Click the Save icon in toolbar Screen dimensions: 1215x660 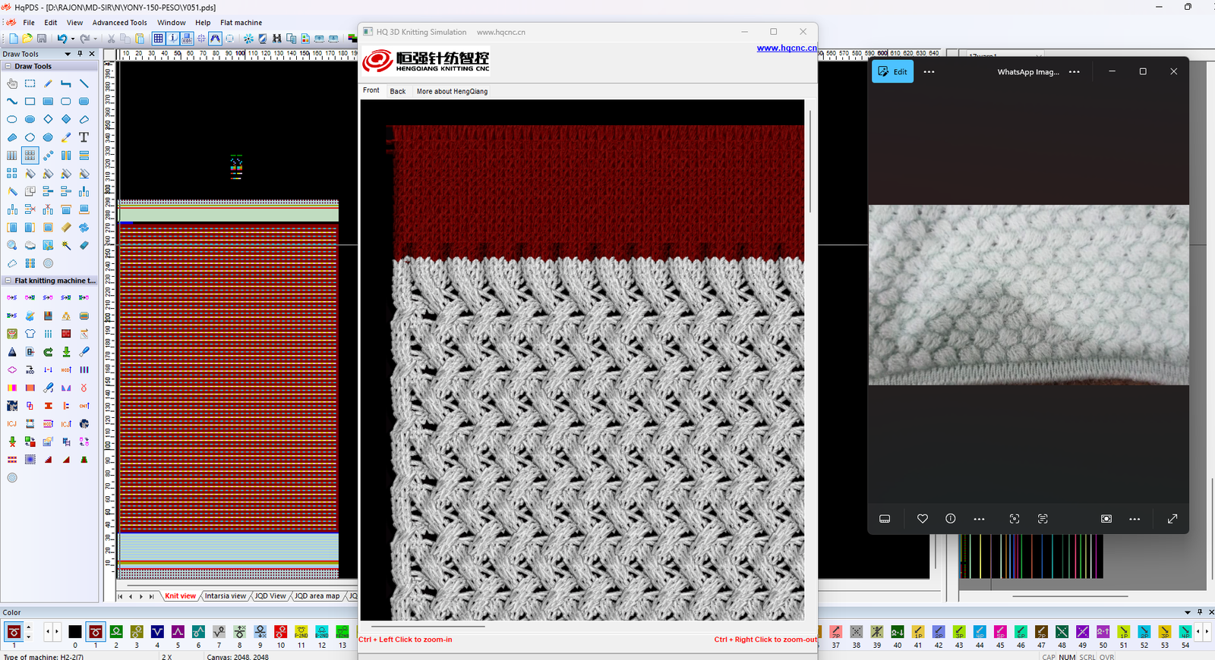pos(42,39)
